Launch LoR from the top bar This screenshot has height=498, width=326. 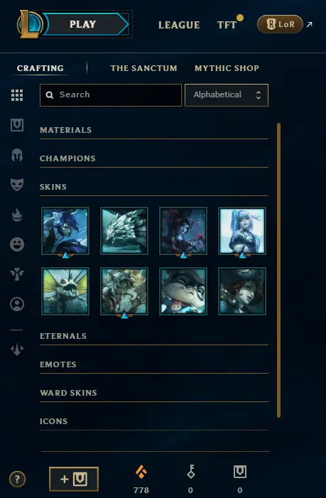(280, 24)
